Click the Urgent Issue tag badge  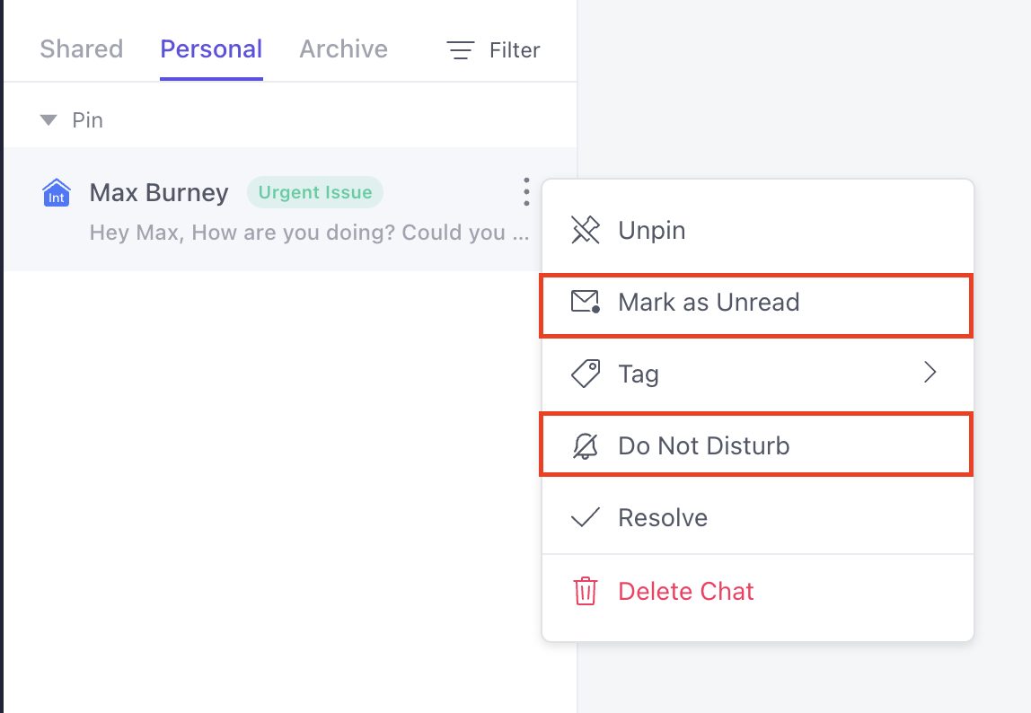pyautogui.click(x=315, y=192)
